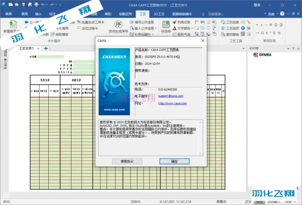Viewport: 302px width, 205px height.
Task: Open the 卡片树 panel options dropdown
Action: click(288, 48)
